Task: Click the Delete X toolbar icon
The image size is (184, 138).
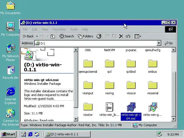Action: point(121,37)
